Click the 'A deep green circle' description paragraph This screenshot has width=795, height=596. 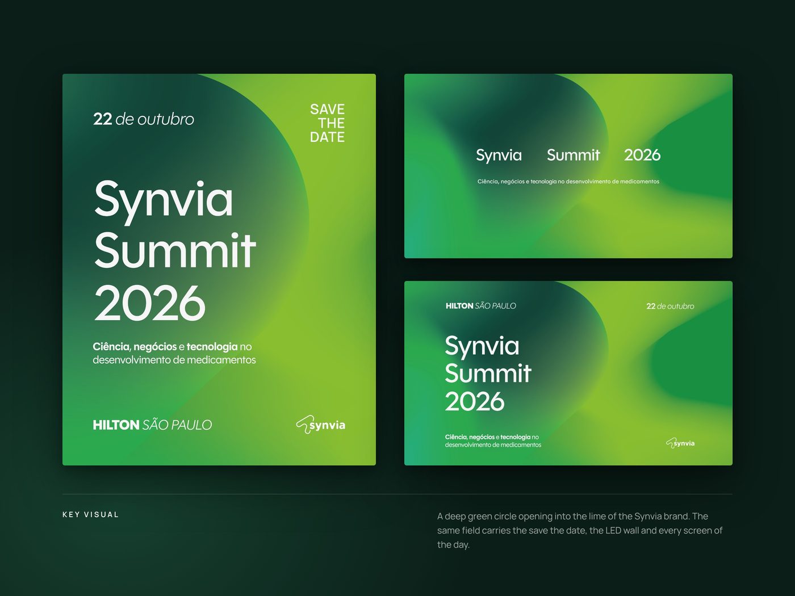(580, 530)
